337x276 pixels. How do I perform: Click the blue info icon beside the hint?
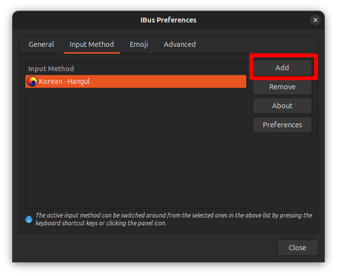(x=29, y=219)
